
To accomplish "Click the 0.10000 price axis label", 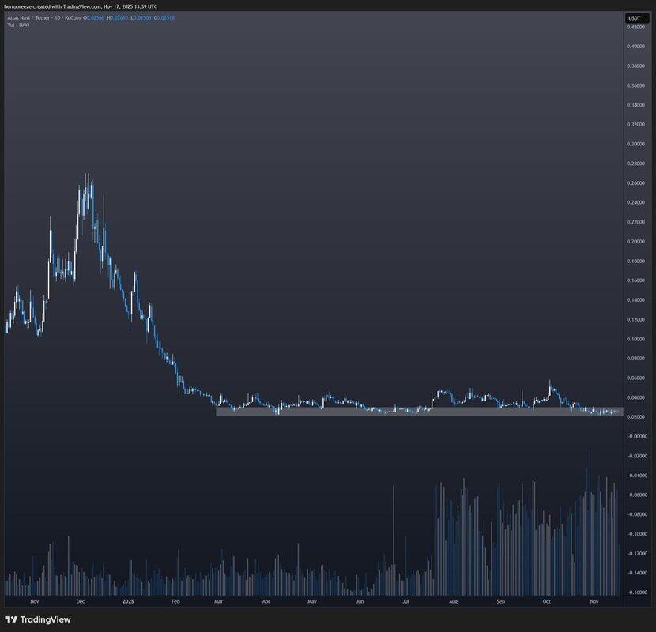I will point(636,339).
